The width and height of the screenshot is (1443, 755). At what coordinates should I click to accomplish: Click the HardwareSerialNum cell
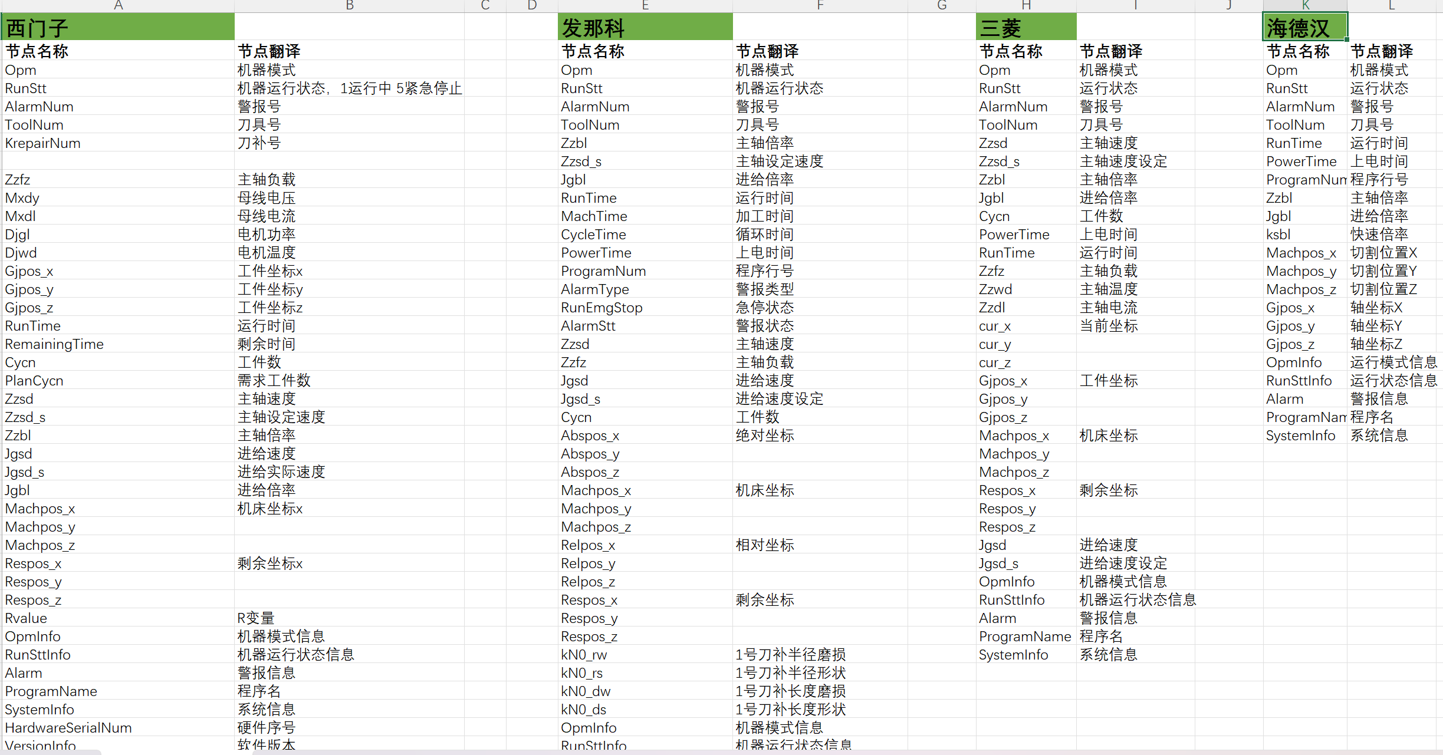tap(68, 728)
